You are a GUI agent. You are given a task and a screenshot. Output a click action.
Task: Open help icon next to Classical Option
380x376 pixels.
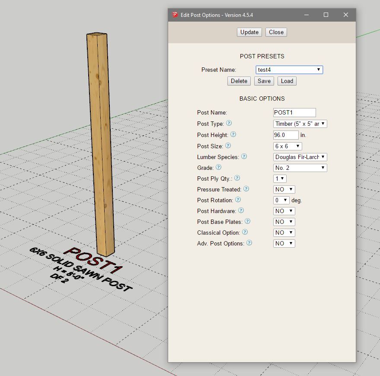pos(245,232)
